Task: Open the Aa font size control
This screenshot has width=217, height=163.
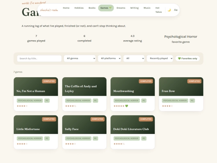Action: click(176, 10)
